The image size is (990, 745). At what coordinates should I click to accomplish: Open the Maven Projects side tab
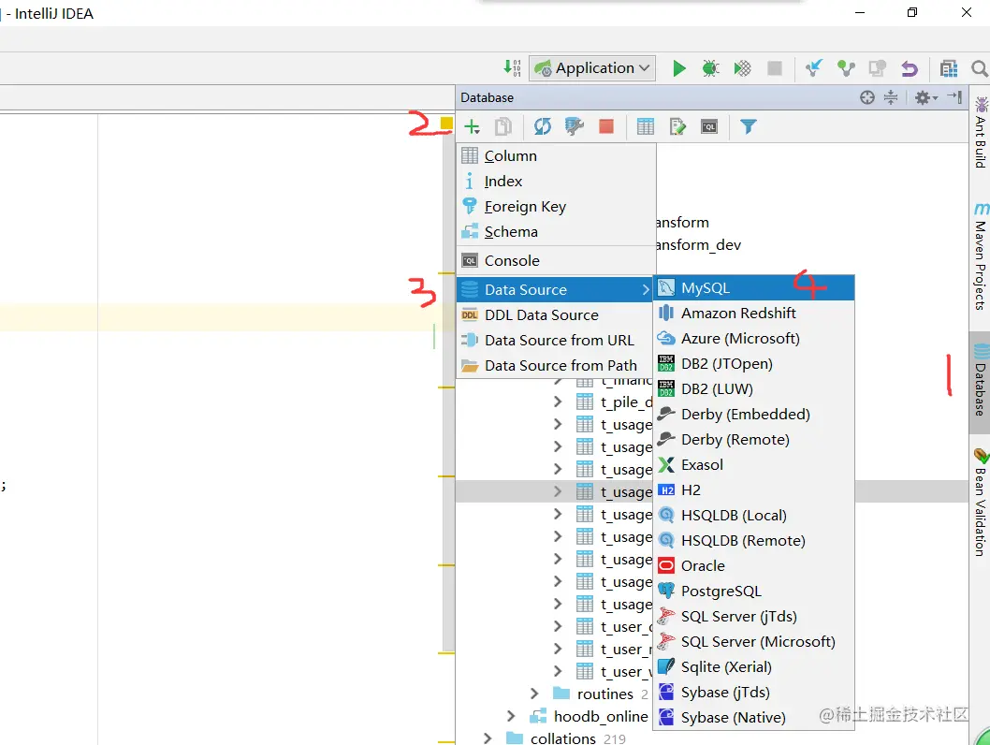click(980, 256)
